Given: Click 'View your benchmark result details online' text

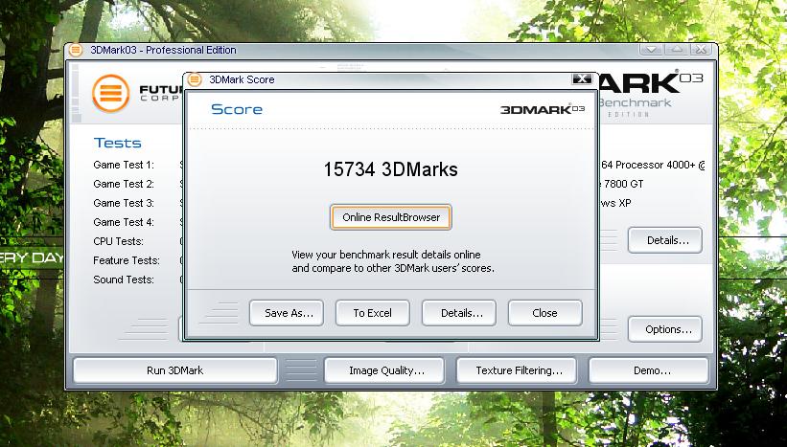Looking at the screenshot, I should (x=386, y=255).
